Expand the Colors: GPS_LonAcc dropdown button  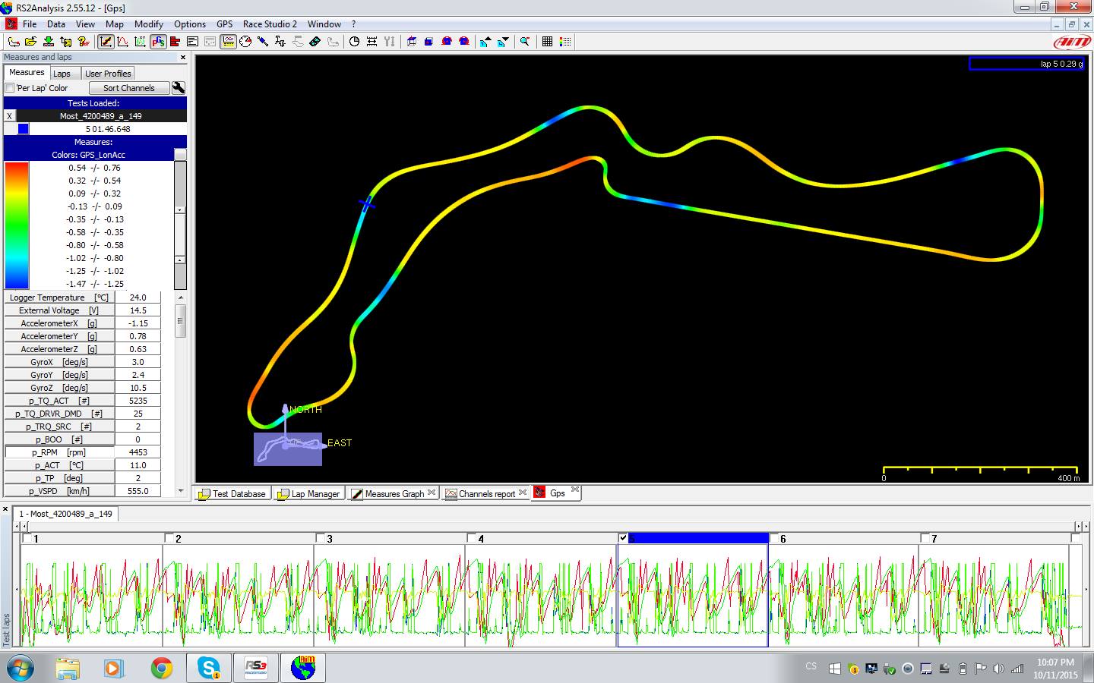[x=180, y=155]
